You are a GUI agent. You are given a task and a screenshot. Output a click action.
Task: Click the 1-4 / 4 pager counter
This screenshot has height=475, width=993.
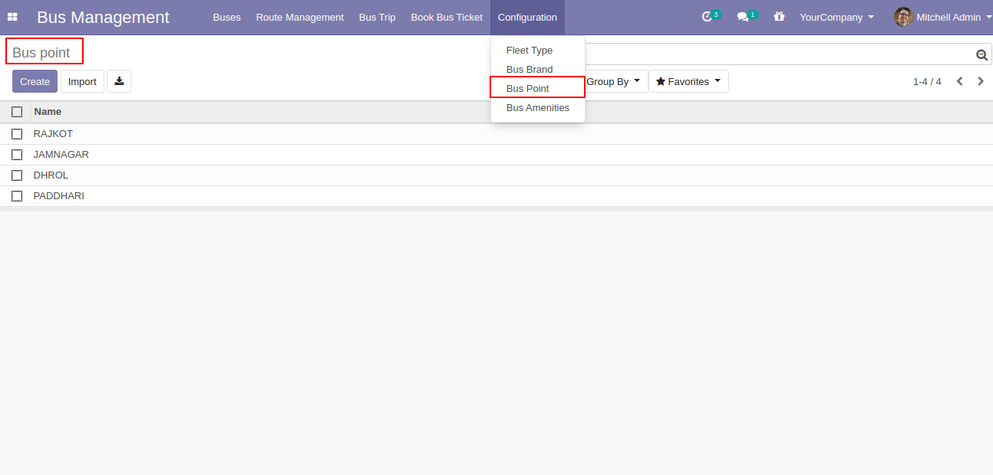(x=927, y=81)
